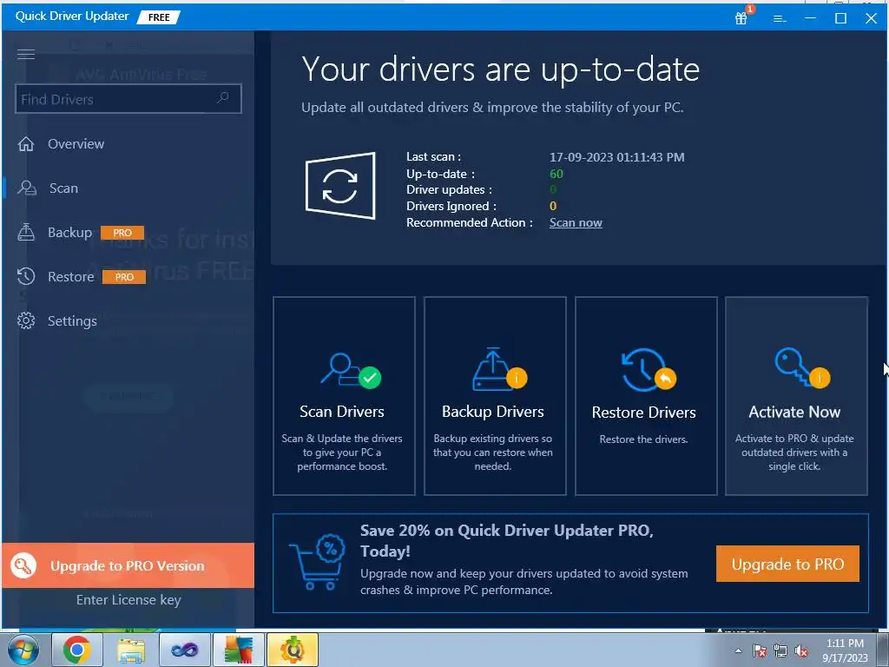The width and height of the screenshot is (889, 667).
Task: Click the Quick Driver Updater taskbar icon
Action: tap(292, 650)
